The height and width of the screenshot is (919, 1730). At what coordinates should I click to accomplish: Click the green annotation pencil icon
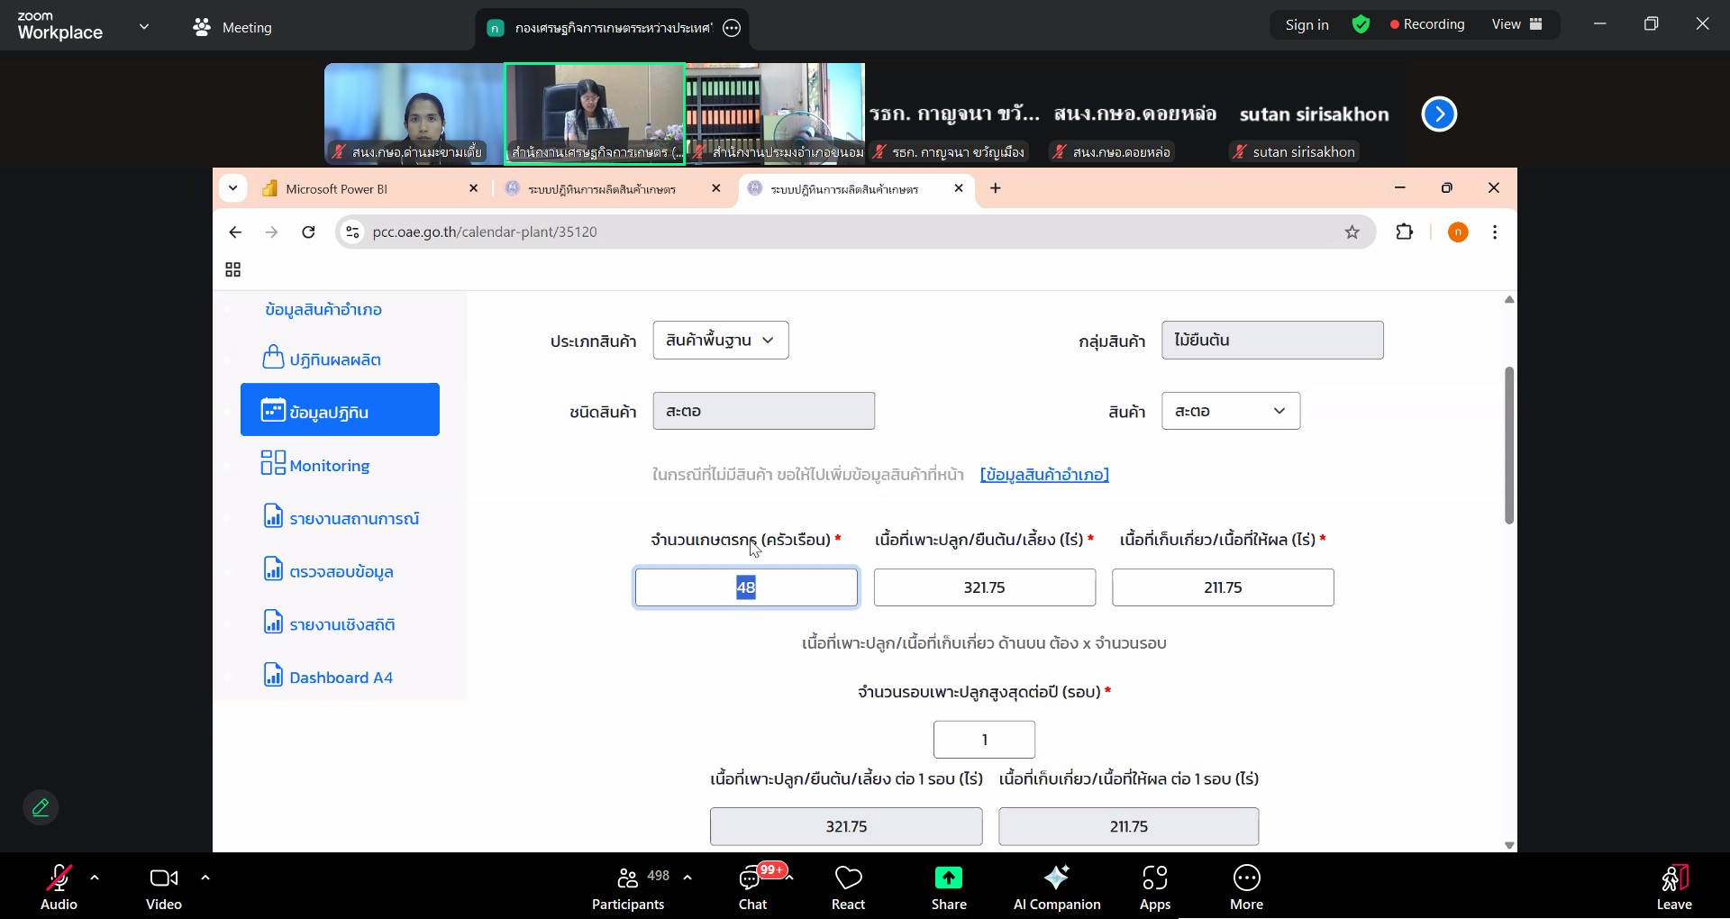point(41,807)
